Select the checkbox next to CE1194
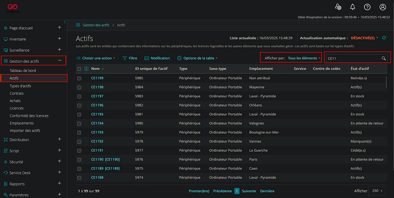The height and width of the screenshot is (198, 394). coord(79,123)
